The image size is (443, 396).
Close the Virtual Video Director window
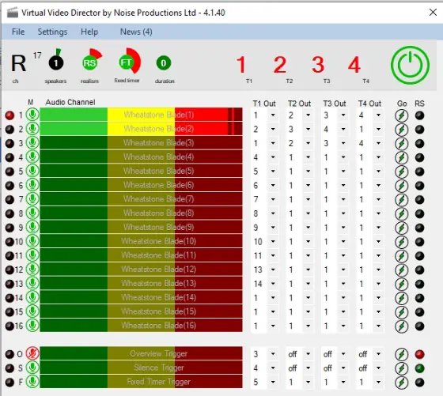pyautogui.click(x=433, y=13)
